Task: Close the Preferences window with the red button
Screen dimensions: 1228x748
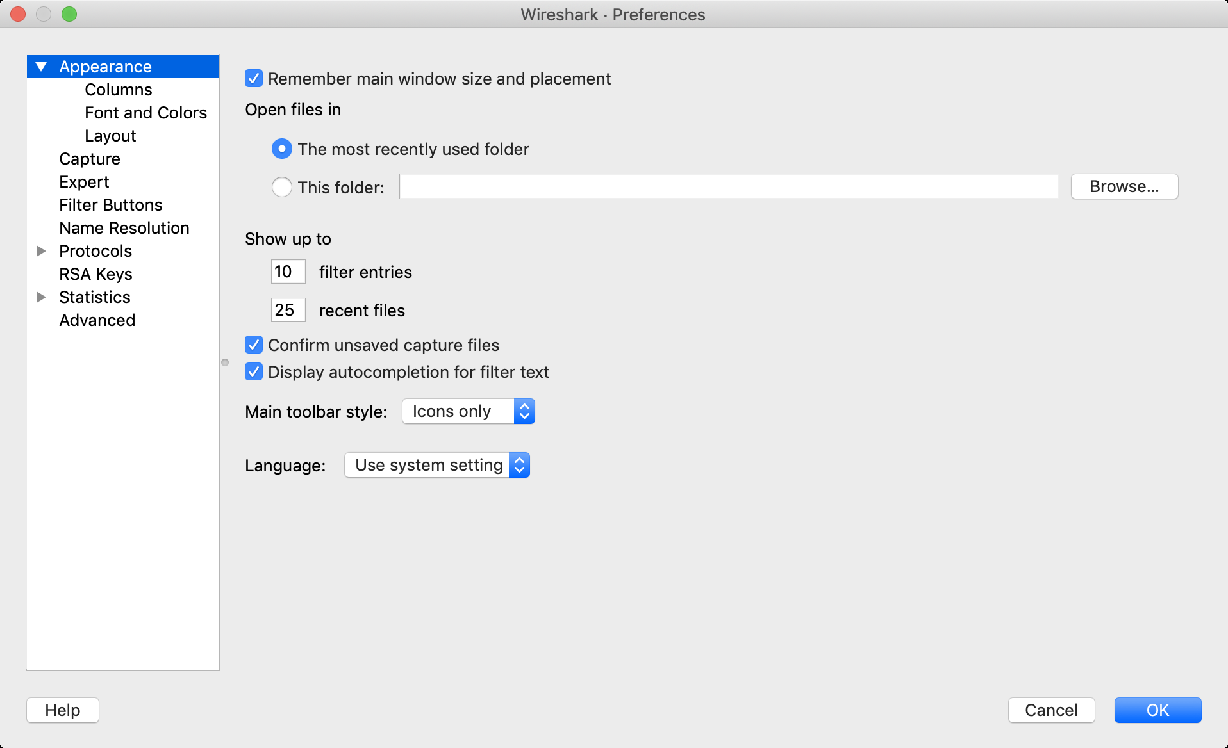Action: pos(18,14)
